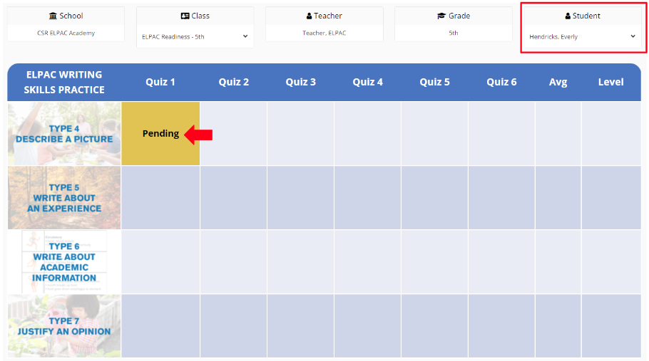
Task: Open the Class dropdown ELPAC Readiness - 5th
Action: coord(195,37)
